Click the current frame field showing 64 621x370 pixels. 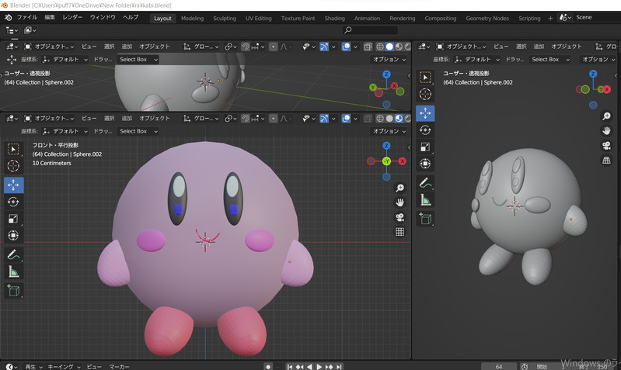pos(498,366)
